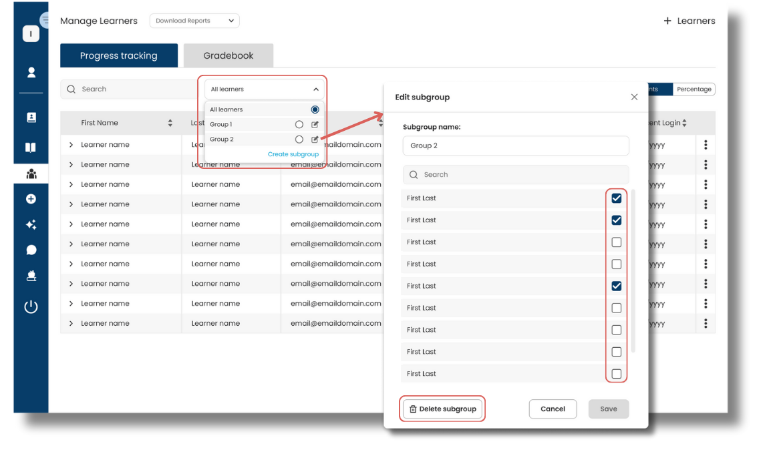Open the chat bubble sidebar icon
Screen dimensions: 767x450
point(31,250)
